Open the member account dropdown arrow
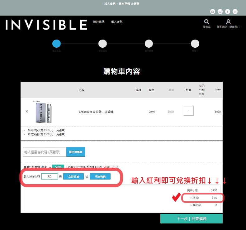Screen dimensions: 246x230 (239, 27)
